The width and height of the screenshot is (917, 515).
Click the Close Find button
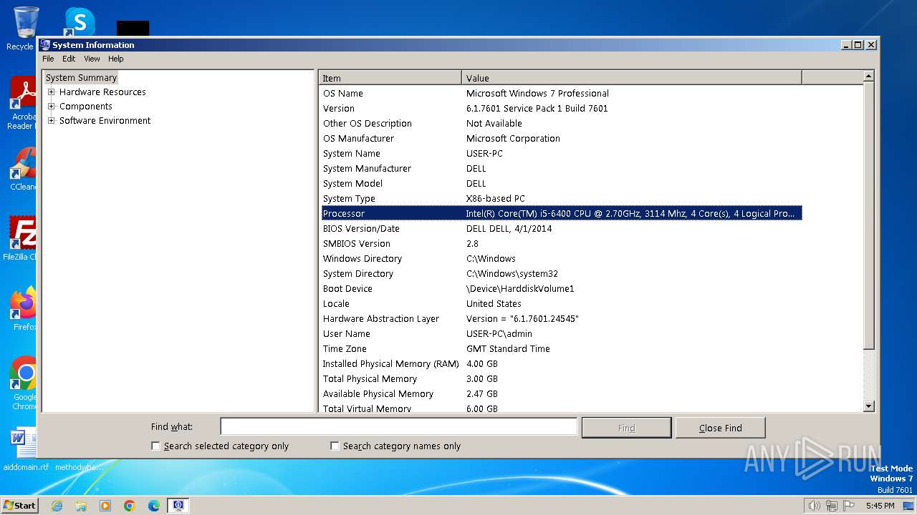coord(720,428)
